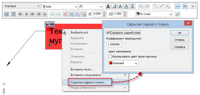This screenshot has height=95, width=200.
Task: Click the oblique angle 0/ icon
Action: coord(90,14)
